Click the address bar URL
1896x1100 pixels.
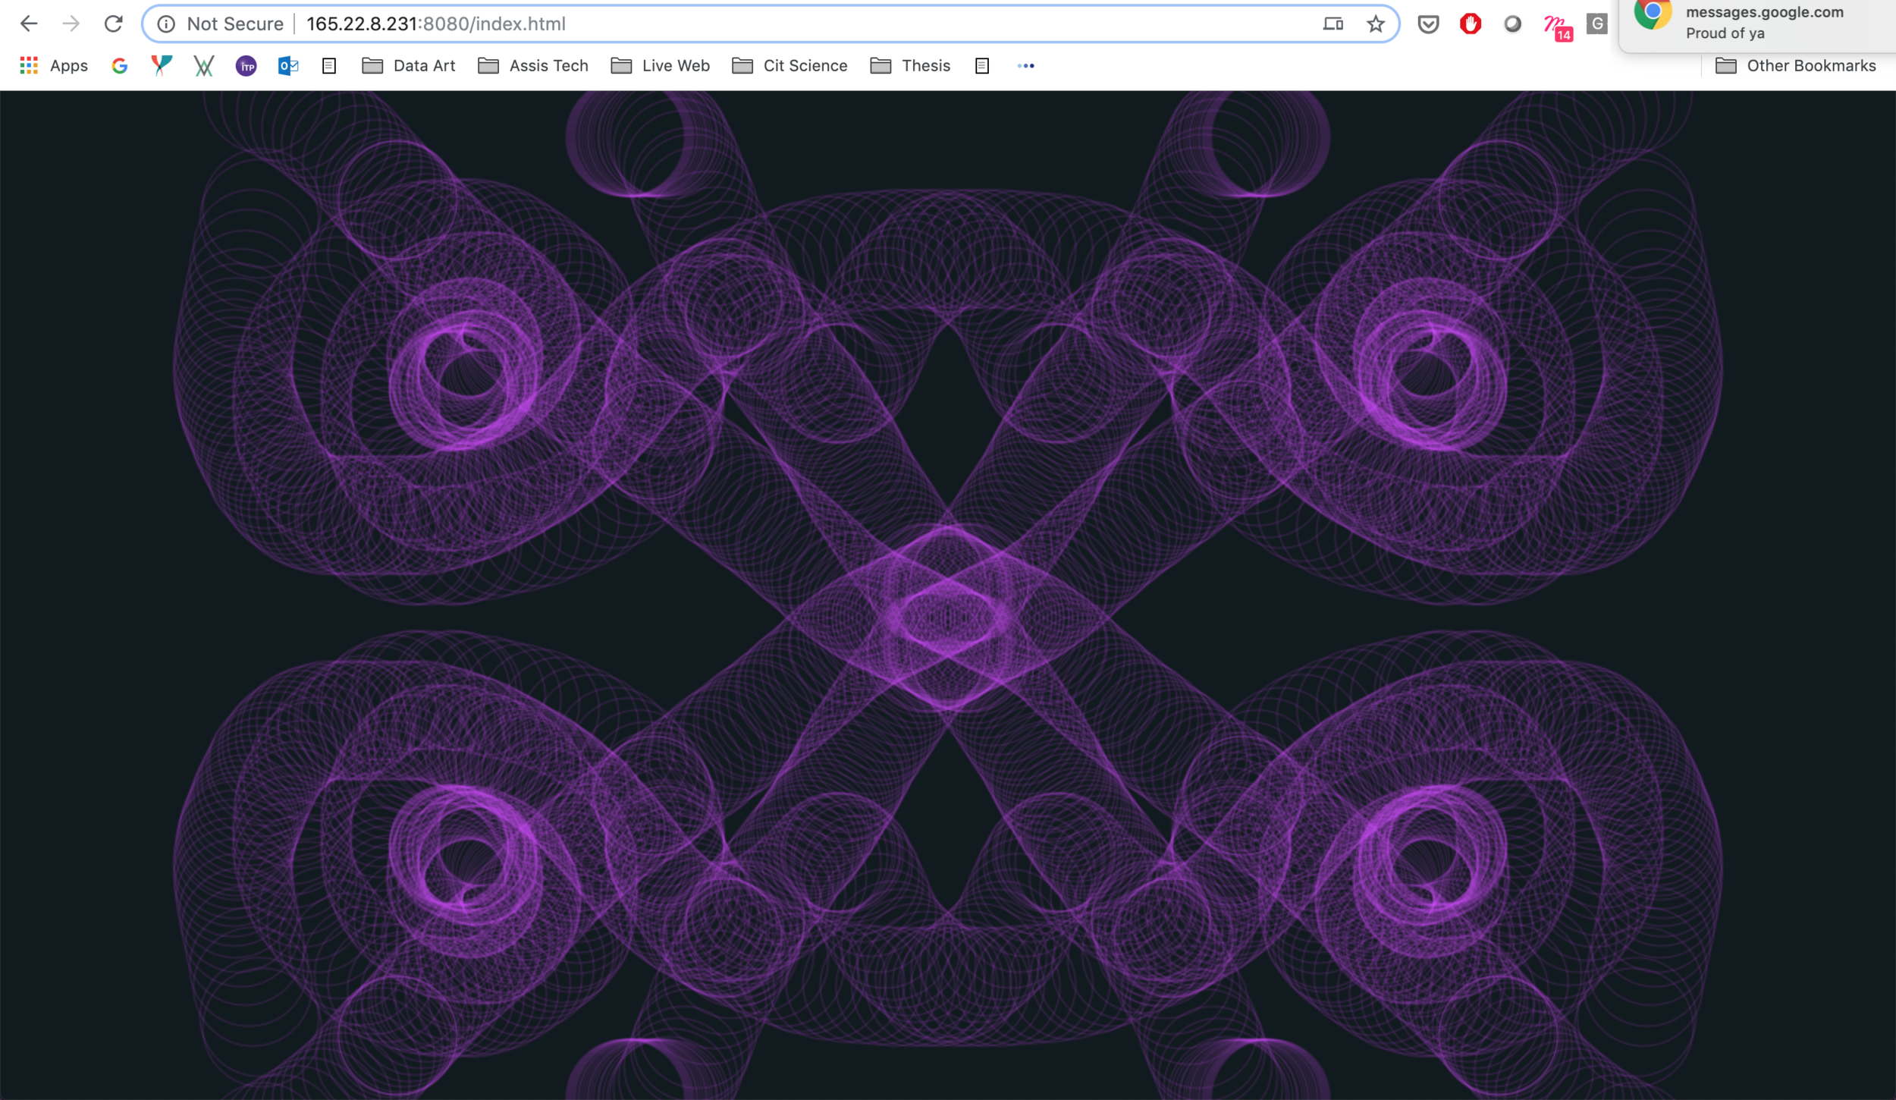click(435, 24)
